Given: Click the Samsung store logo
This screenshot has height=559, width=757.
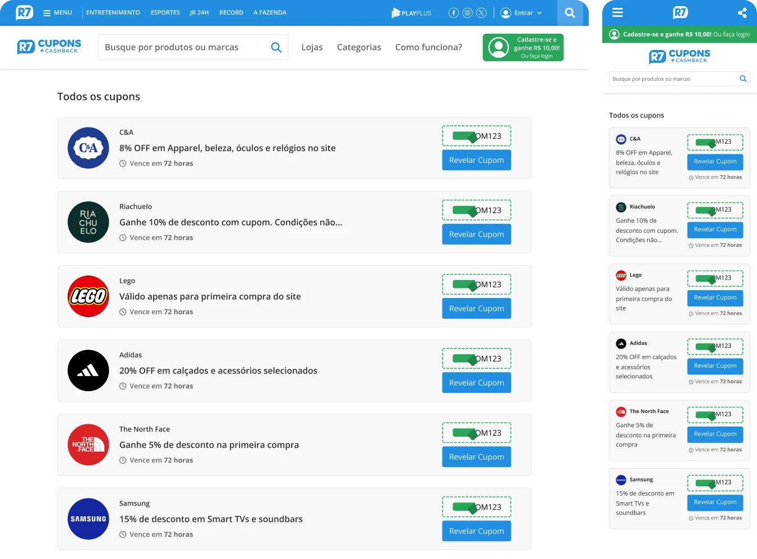Looking at the screenshot, I should [89, 519].
